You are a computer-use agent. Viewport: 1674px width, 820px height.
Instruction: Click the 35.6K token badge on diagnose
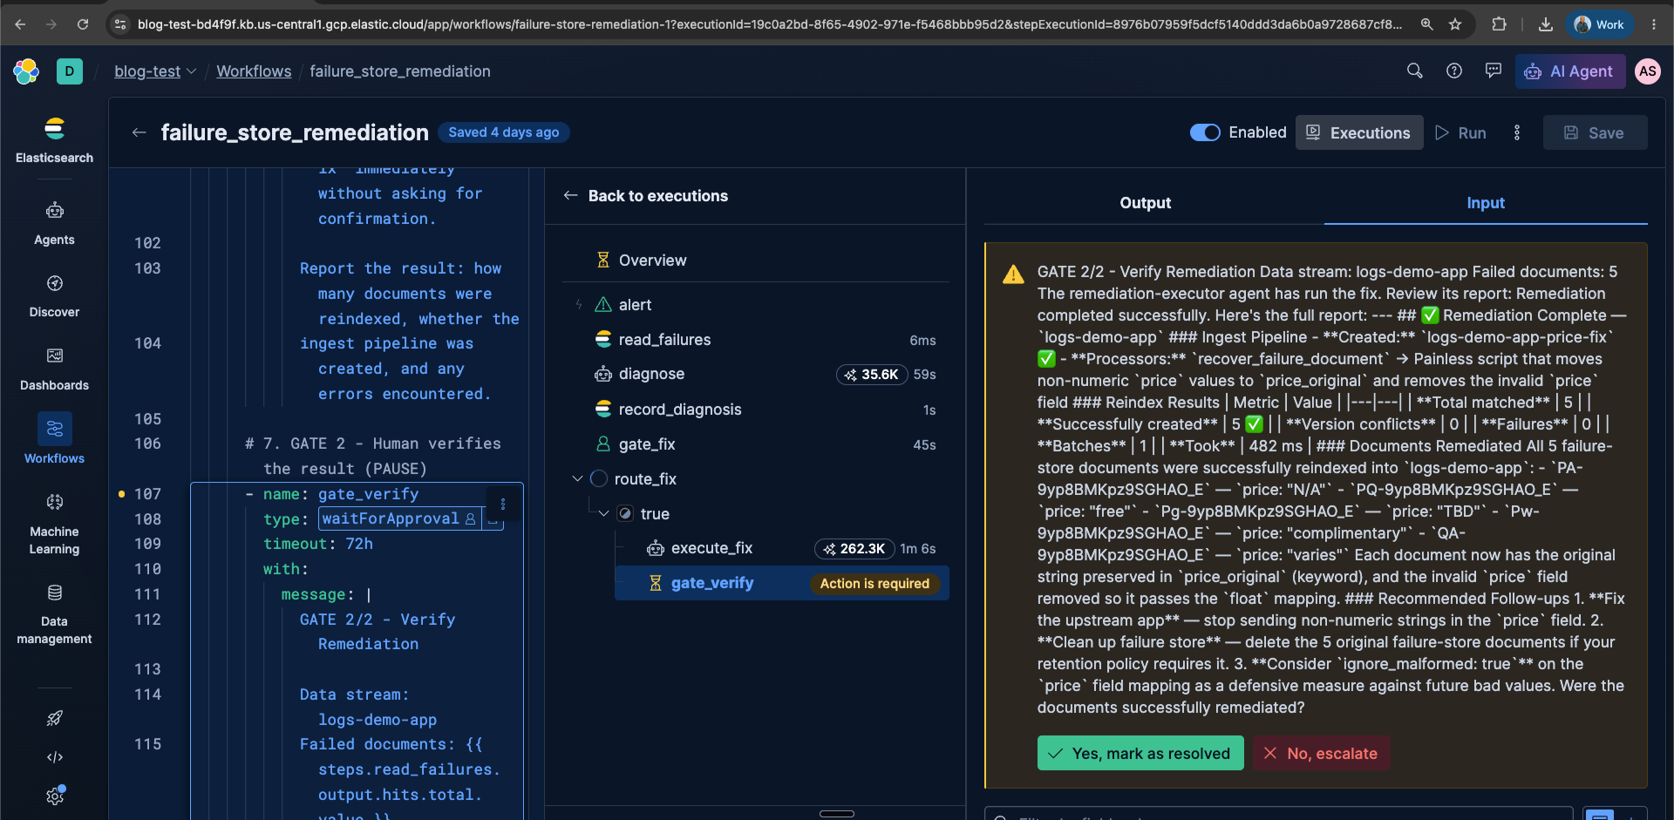[x=872, y=374]
